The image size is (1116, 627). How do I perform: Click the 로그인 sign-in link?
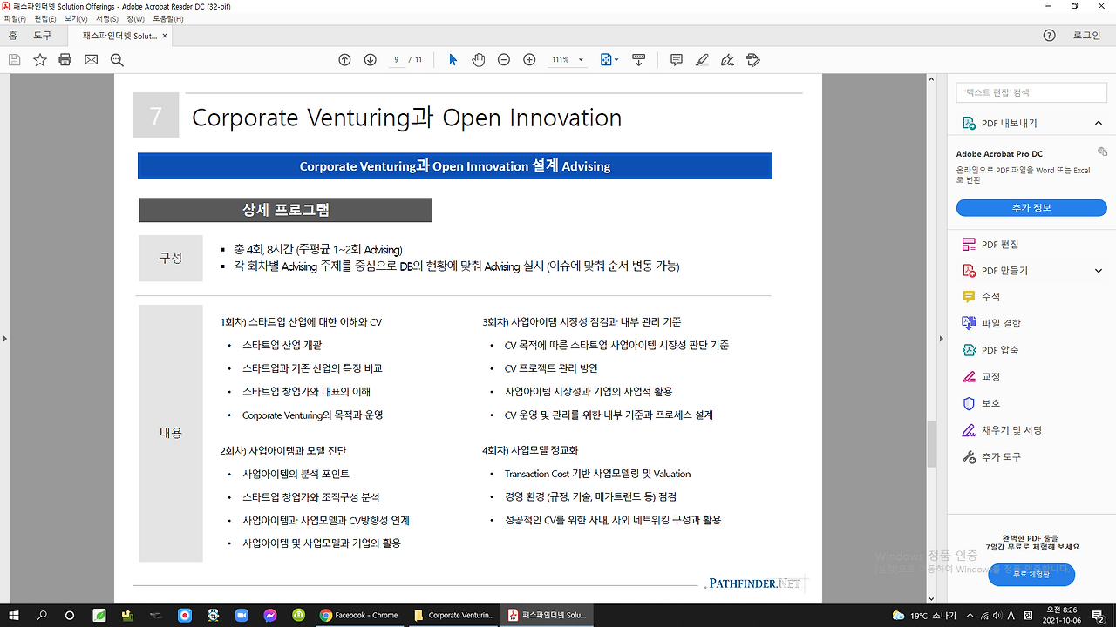[1086, 36]
